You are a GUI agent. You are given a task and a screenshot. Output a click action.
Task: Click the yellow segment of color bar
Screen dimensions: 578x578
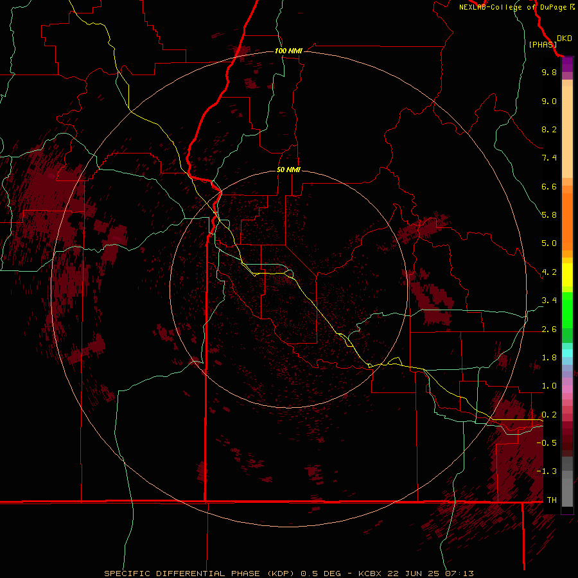(x=567, y=275)
